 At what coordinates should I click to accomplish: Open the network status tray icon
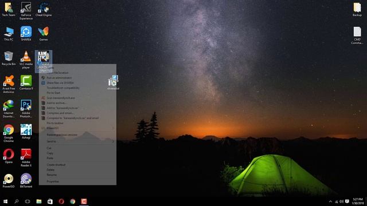(337, 201)
